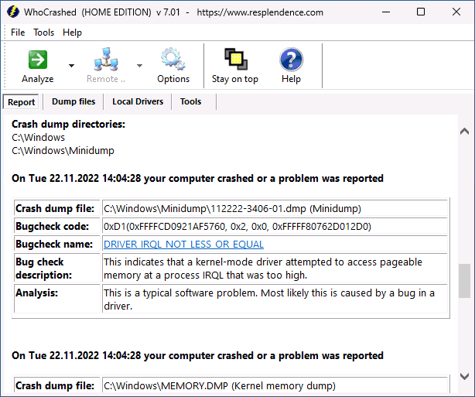
Task: Click the report scrollbar down arrow
Action: [x=464, y=377]
